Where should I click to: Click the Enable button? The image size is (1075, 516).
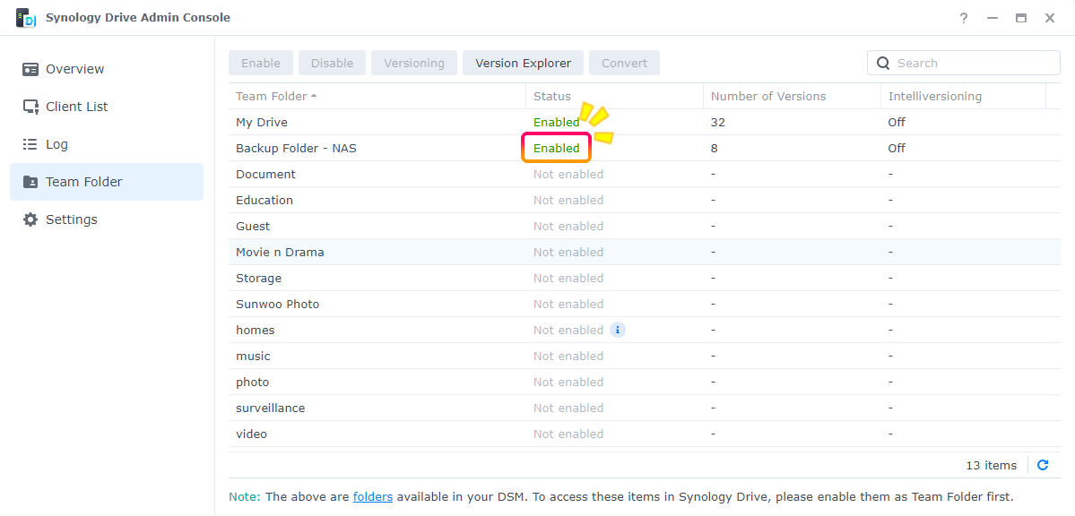click(261, 63)
